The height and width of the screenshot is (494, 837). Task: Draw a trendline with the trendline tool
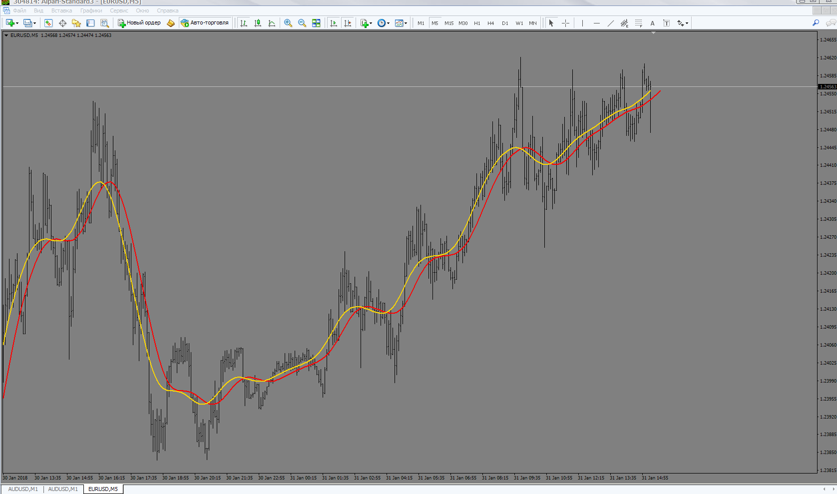610,23
